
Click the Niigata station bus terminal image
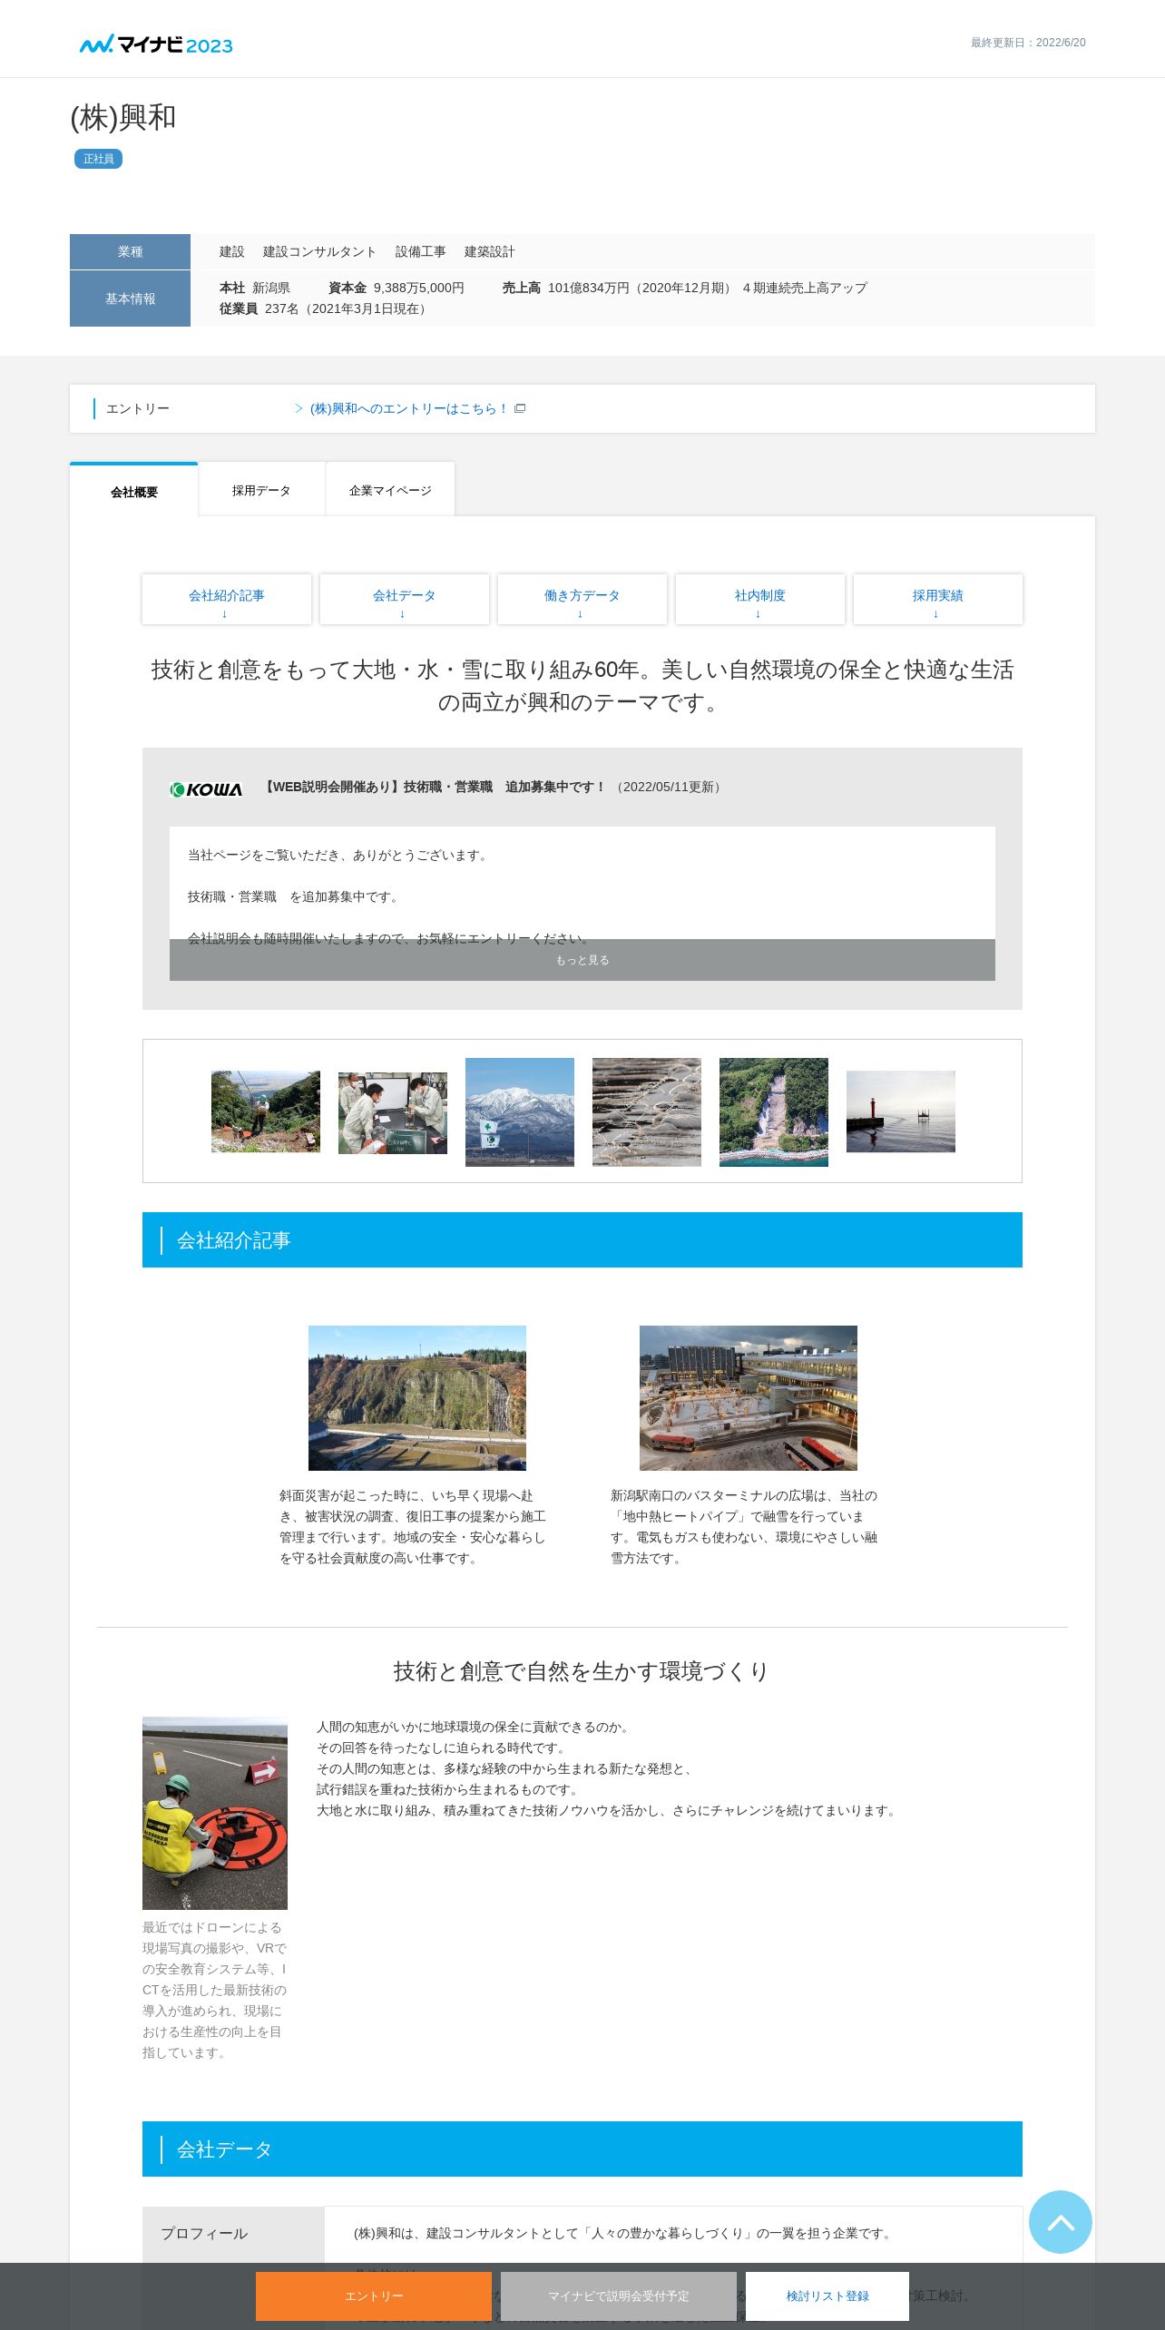pos(749,1397)
